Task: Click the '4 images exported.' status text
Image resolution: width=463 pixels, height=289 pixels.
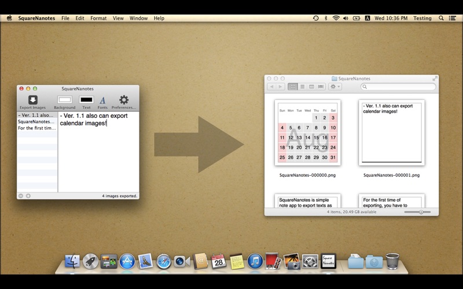Action: (120, 196)
